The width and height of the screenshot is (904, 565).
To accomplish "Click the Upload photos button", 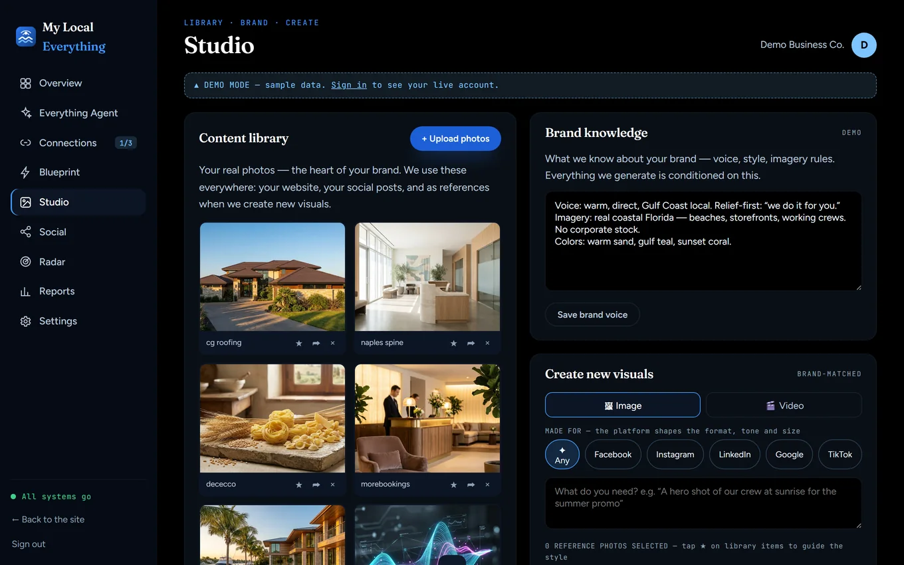I will click(x=455, y=138).
